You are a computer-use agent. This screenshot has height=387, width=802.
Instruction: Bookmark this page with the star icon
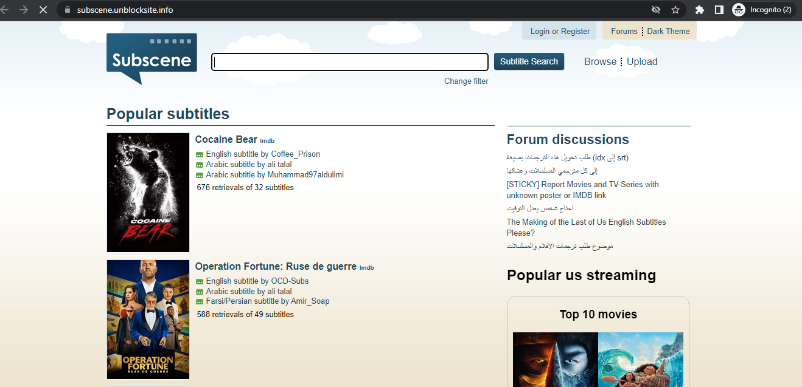pyautogui.click(x=675, y=10)
